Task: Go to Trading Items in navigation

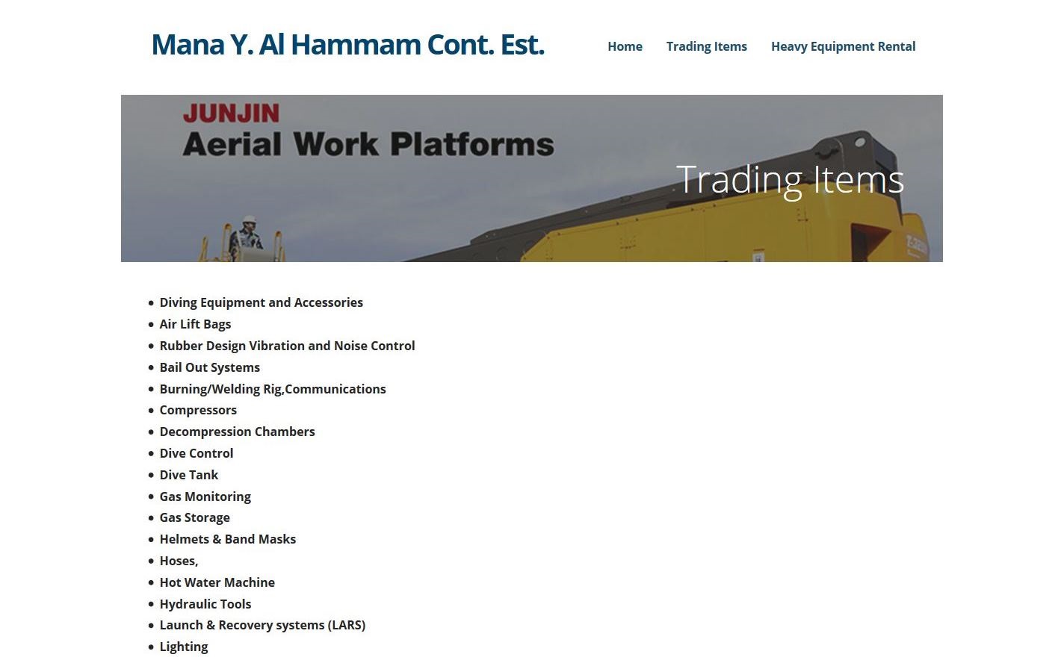Action: click(x=706, y=46)
